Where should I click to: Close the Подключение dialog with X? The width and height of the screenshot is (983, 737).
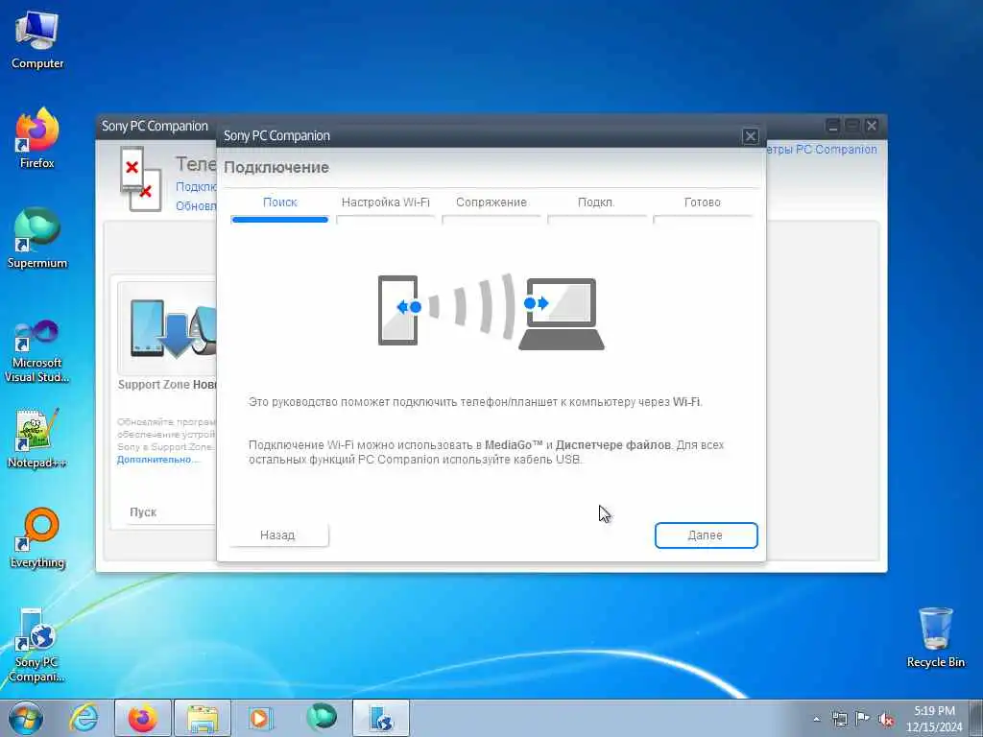(751, 136)
